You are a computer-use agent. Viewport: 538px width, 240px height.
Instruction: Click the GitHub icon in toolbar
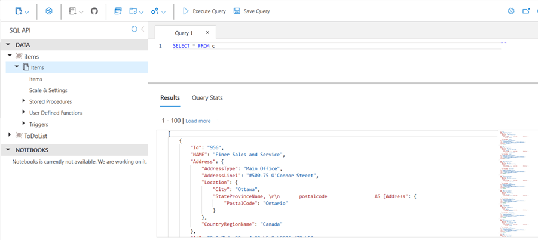[x=94, y=11]
